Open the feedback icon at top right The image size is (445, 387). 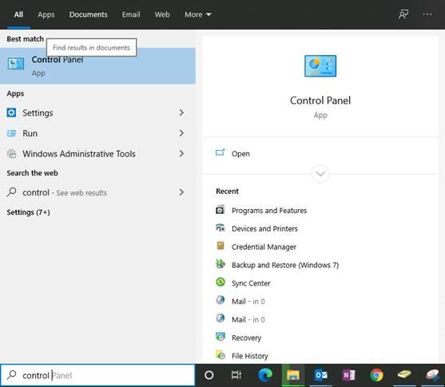pos(403,14)
